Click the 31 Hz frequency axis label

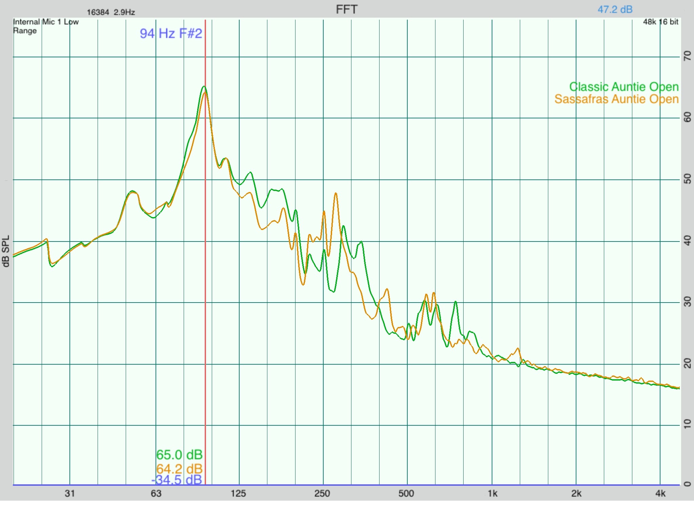pos(70,493)
